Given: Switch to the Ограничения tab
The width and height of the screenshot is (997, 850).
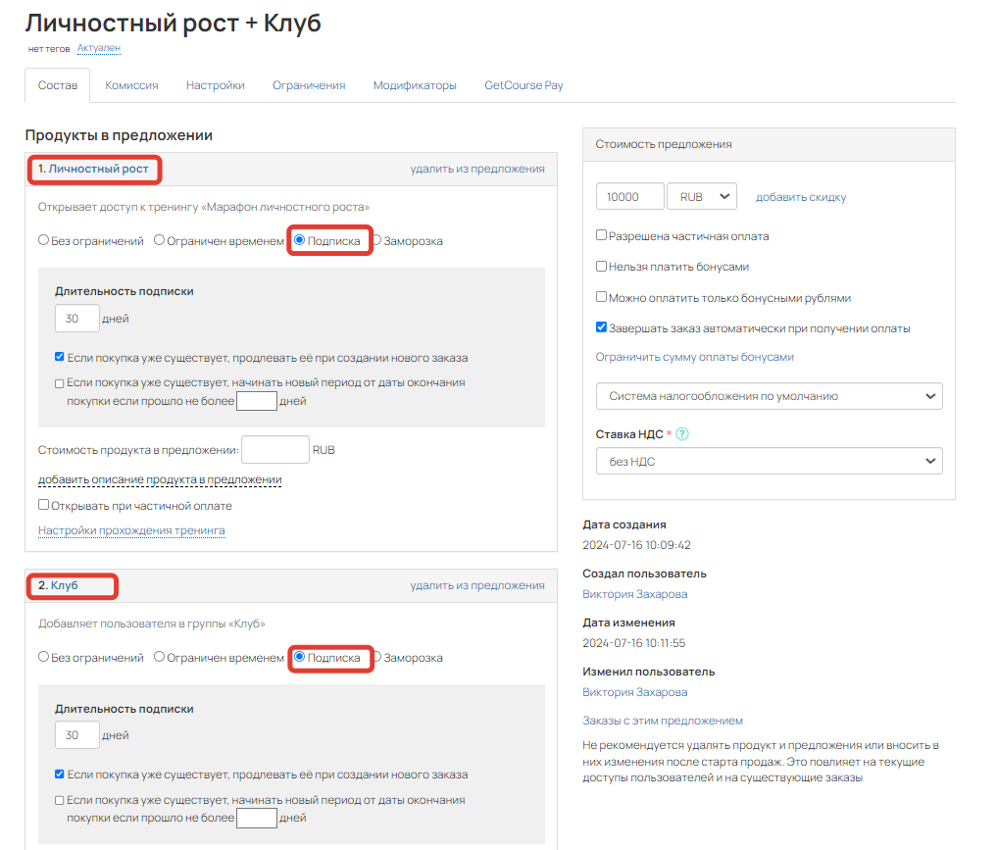Looking at the screenshot, I should point(309,85).
